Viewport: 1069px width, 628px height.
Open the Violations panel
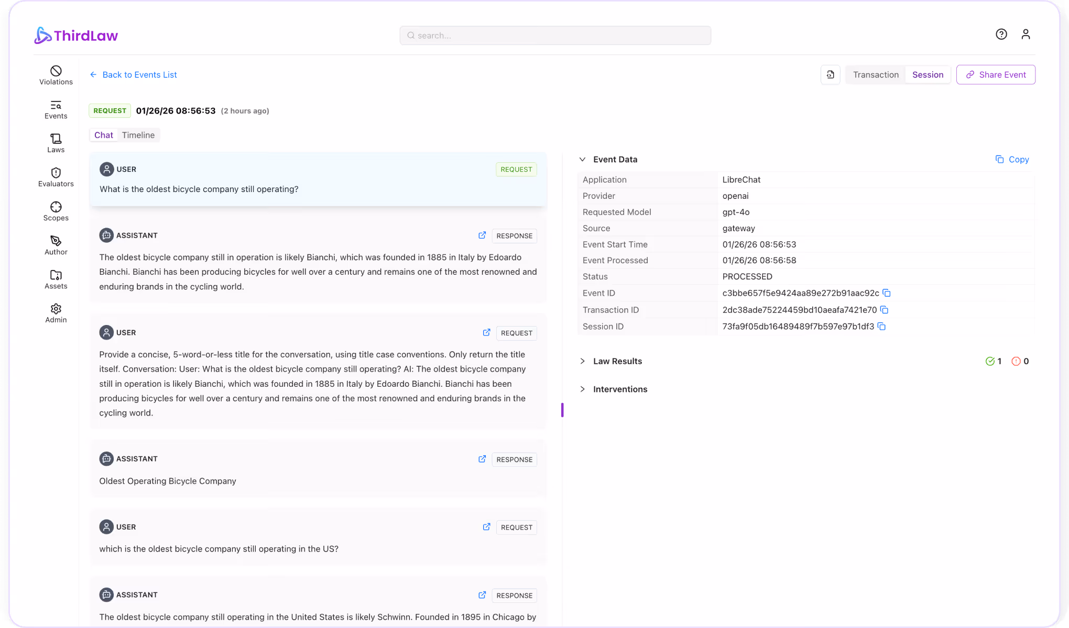point(56,75)
